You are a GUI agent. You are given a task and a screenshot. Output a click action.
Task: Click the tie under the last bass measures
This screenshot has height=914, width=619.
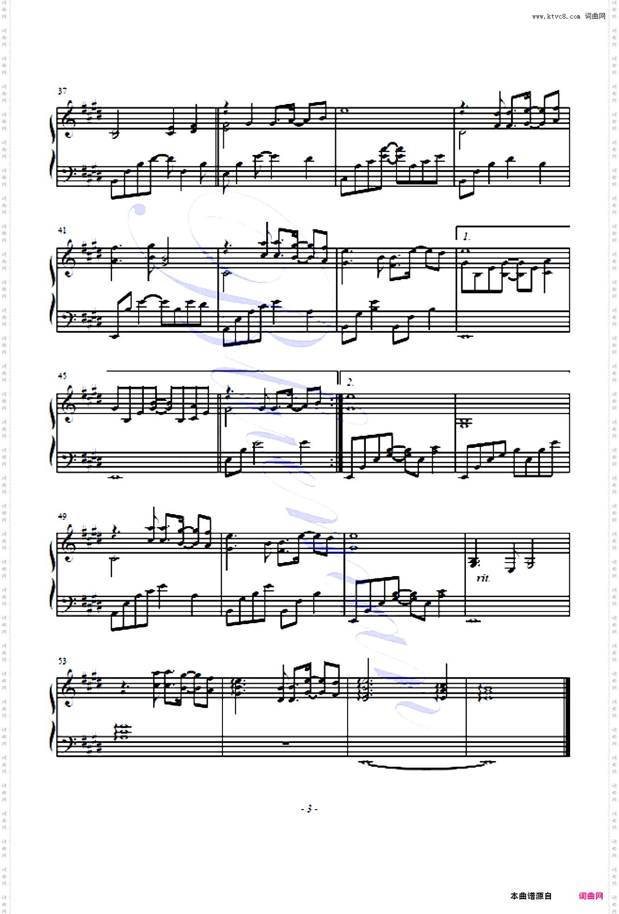(426, 765)
